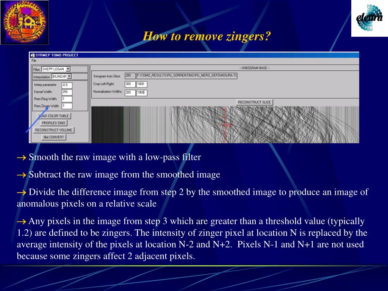388x291 pixels.
Task: Expand the Interpolation BILINEAR dropdown
Action: coord(69,77)
